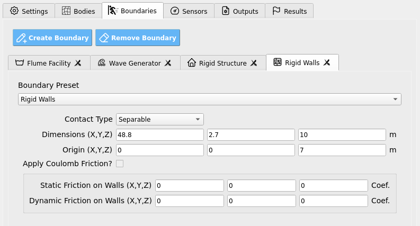The width and height of the screenshot is (420, 226).
Task: Open the Wave Generator boundary tab
Action: 135,63
